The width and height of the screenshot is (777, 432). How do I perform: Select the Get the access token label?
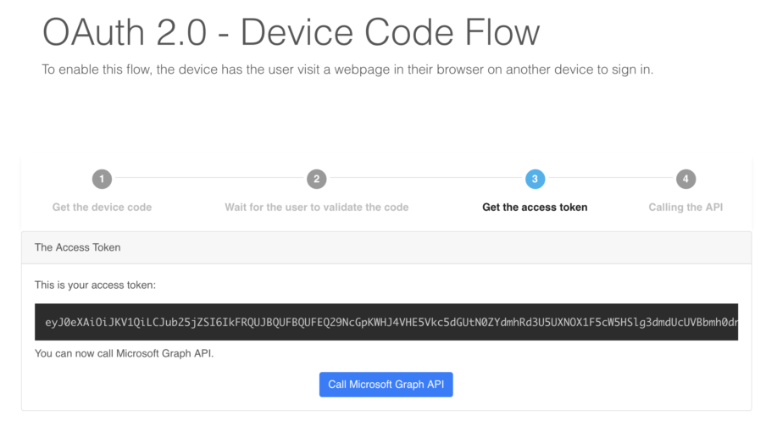[x=535, y=207]
